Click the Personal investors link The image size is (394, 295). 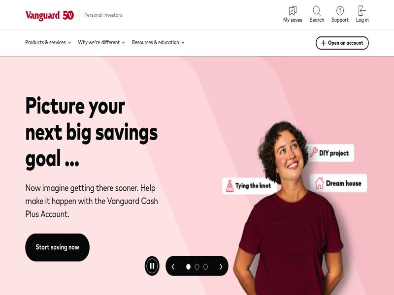pyautogui.click(x=103, y=15)
